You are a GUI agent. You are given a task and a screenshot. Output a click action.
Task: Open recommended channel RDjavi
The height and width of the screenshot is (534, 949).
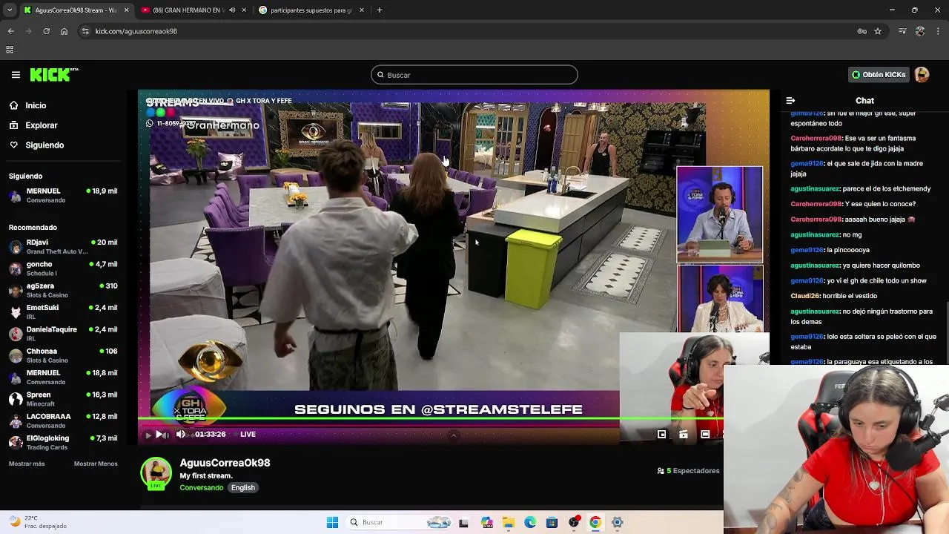coord(63,246)
